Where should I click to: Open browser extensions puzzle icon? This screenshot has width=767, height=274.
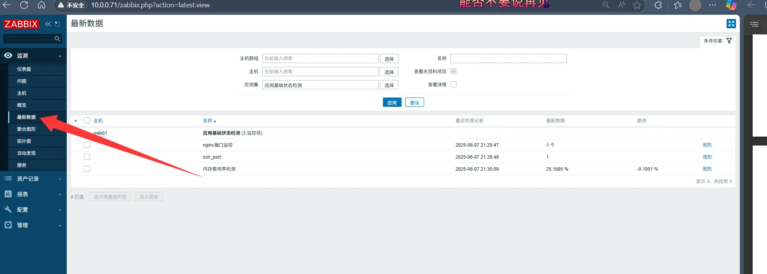tap(658, 5)
